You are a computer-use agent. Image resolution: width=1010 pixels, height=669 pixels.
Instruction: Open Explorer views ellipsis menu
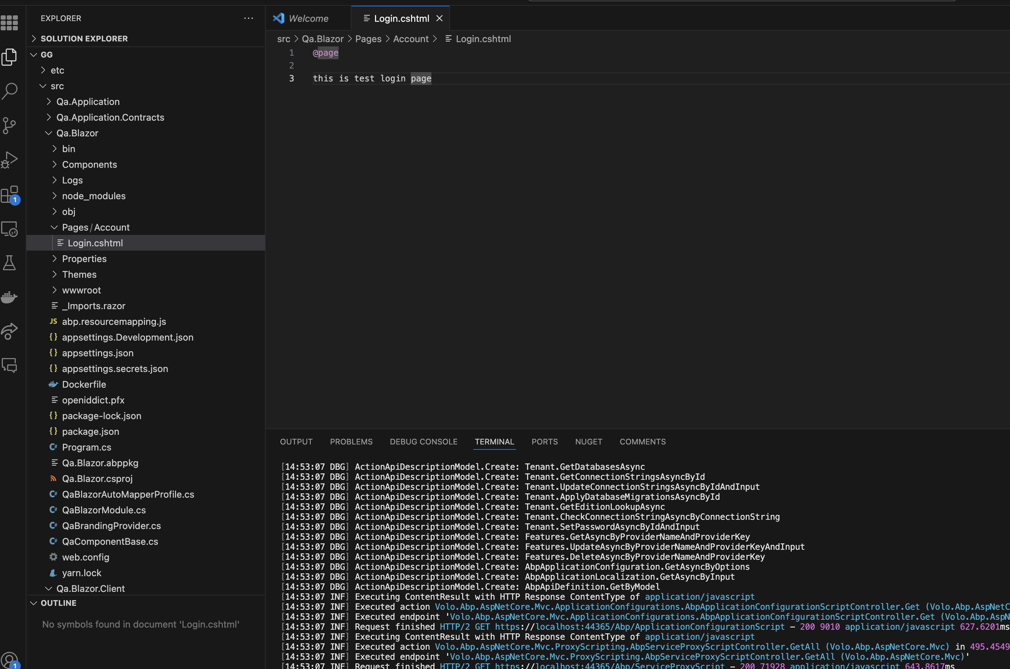click(x=249, y=18)
